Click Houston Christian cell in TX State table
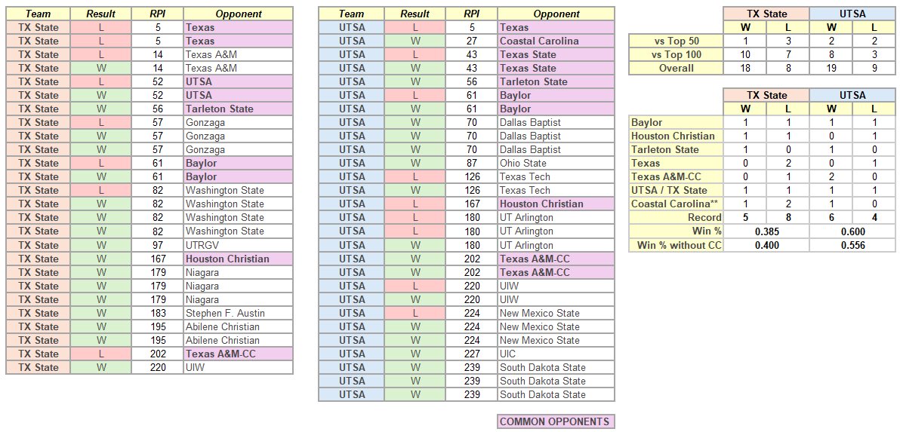Image resolution: width=900 pixels, height=432 pixels. tap(238, 259)
